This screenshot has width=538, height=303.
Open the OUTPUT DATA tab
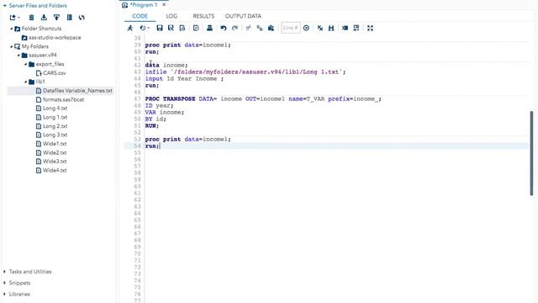(x=243, y=16)
